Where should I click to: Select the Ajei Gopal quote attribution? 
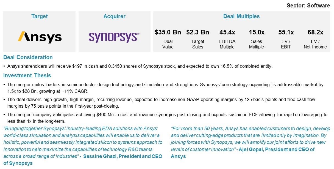[243, 153]
